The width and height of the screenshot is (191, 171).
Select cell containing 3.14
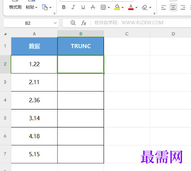(x=34, y=118)
